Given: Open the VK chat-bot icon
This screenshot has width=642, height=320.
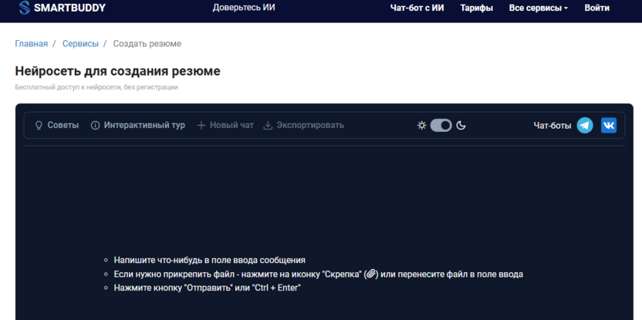Looking at the screenshot, I should (609, 125).
